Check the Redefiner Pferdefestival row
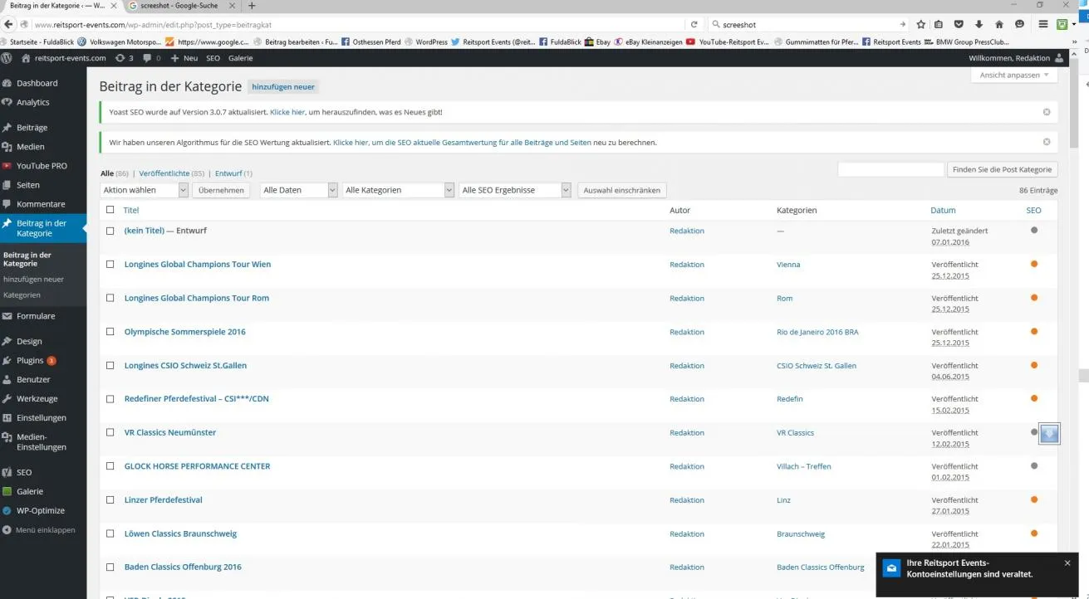The height and width of the screenshot is (599, 1089). 110,399
